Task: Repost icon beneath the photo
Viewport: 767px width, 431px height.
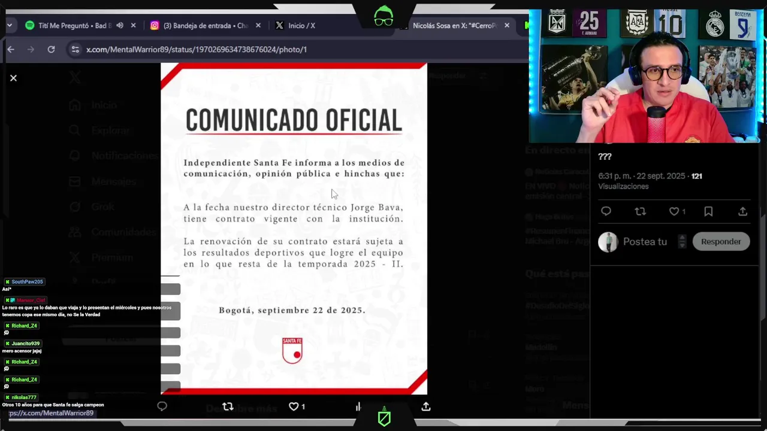Action: tap(228, 406)
